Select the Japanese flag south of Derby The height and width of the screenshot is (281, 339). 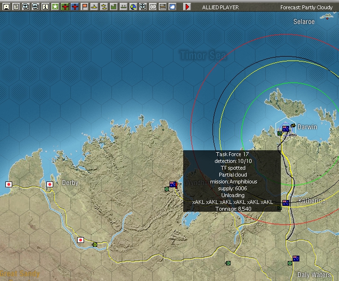click(x=81, y=240)
